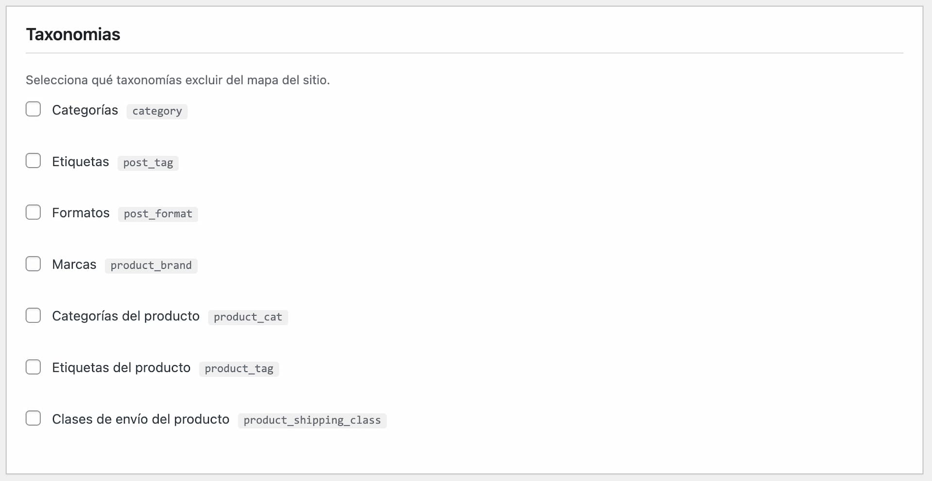Check Categorías del producto checkbox
Screen dimensions: 932x481
tap(33, 315)
